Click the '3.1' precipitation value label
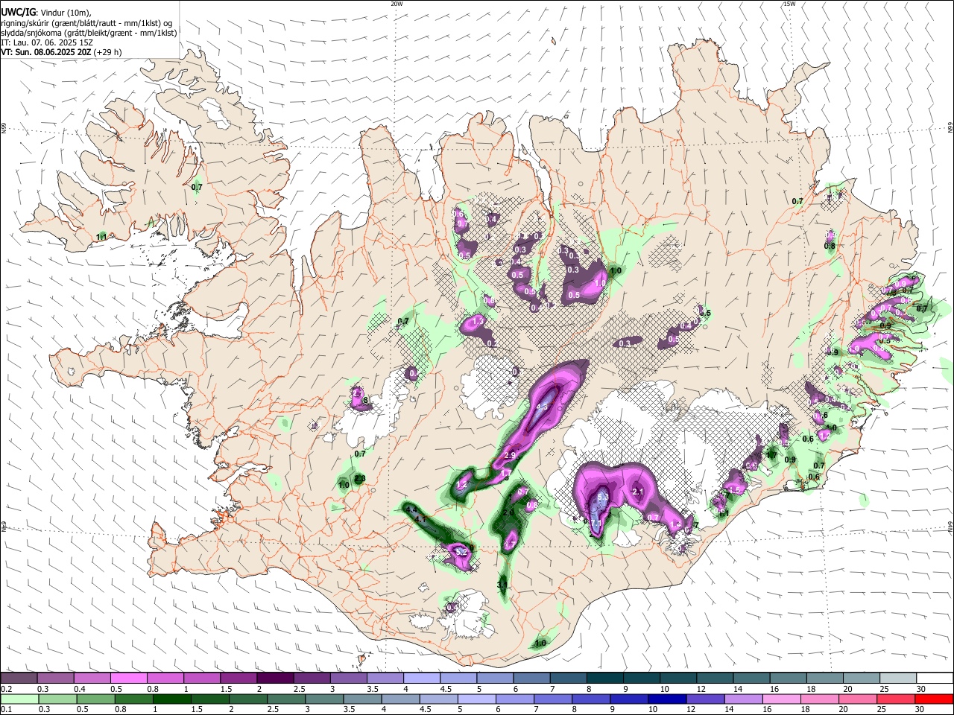Image resolution: width=954 pixels, height=715 pixels. [x=502, y=586]
